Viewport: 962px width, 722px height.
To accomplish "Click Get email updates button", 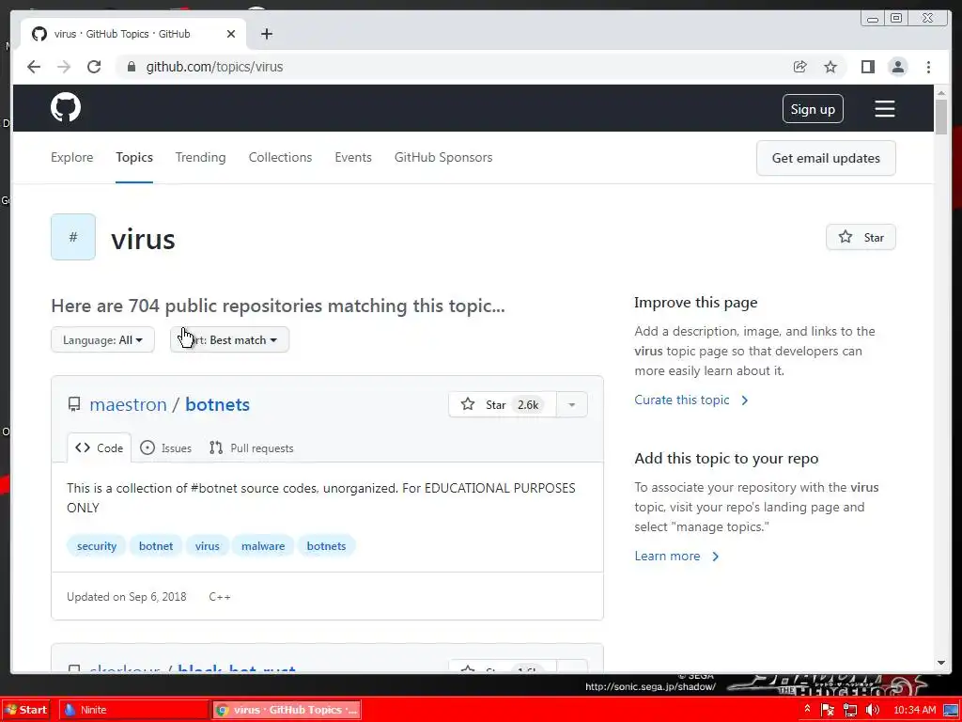I will pos(826,158).
